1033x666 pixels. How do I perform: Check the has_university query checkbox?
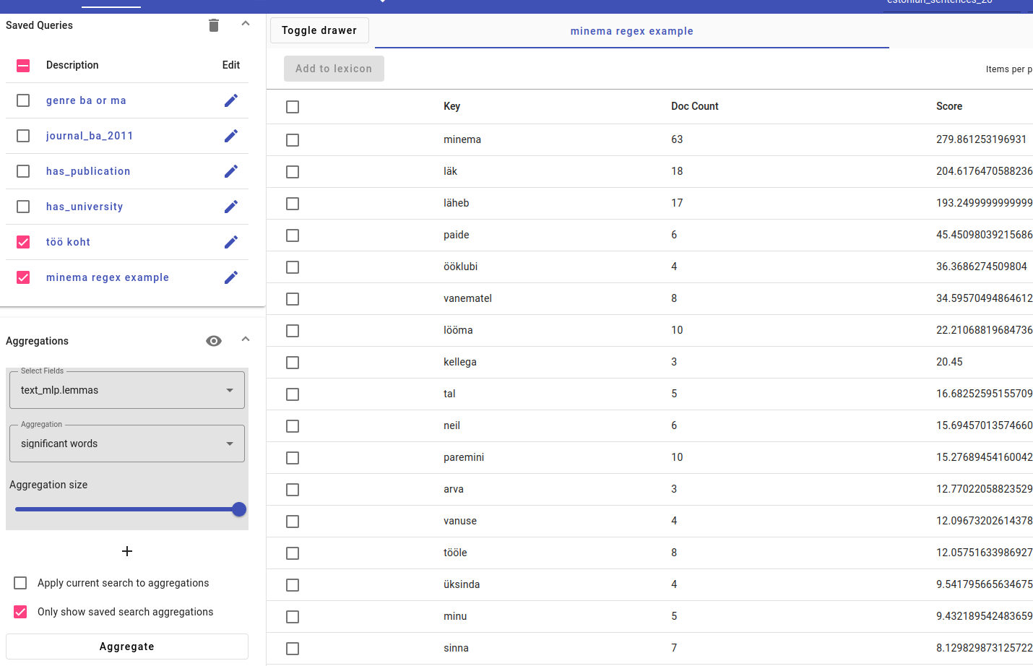(23, 207)
